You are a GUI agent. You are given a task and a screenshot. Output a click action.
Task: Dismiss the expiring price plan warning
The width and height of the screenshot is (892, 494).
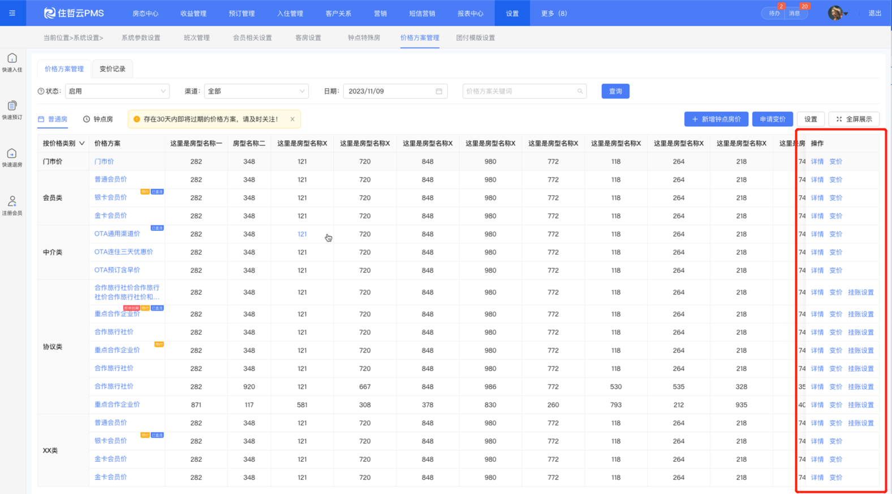tap(292, 119)
